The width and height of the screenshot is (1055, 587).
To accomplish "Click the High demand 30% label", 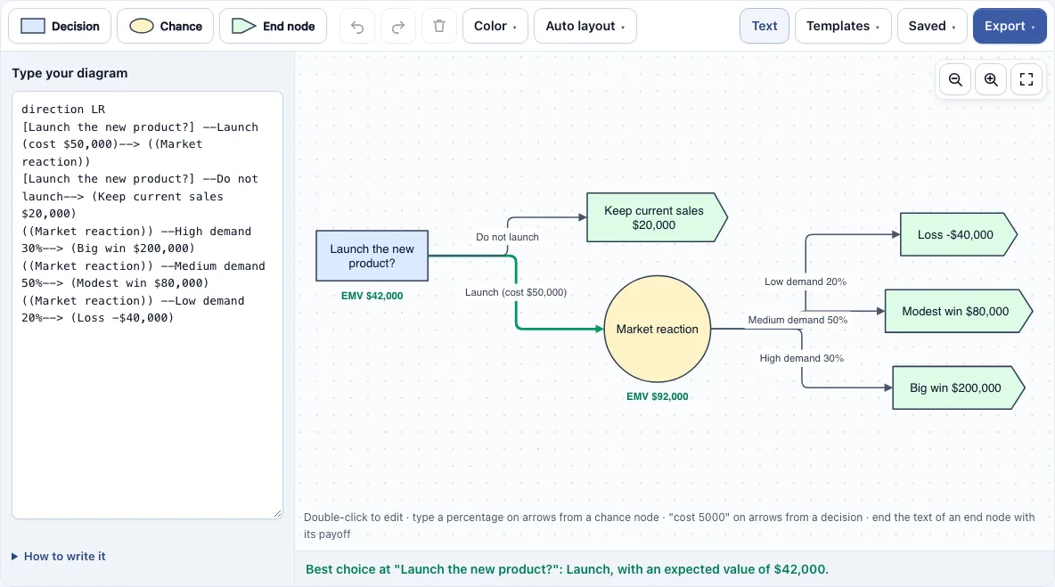I will click(802, 358).
